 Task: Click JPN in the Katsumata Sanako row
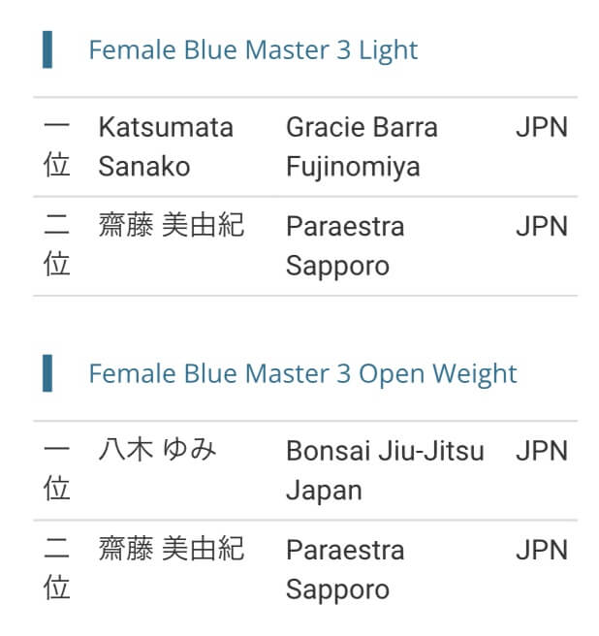click(x=541, y=128)
